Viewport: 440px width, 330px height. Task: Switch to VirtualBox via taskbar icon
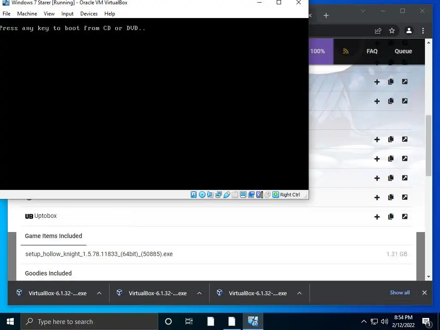click(253, 321)
